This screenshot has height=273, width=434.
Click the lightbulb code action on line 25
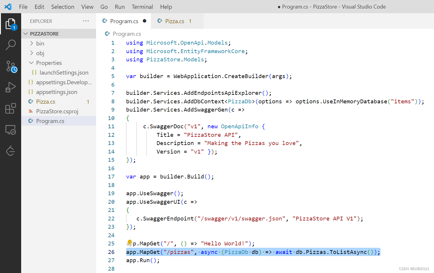[130, 242]
